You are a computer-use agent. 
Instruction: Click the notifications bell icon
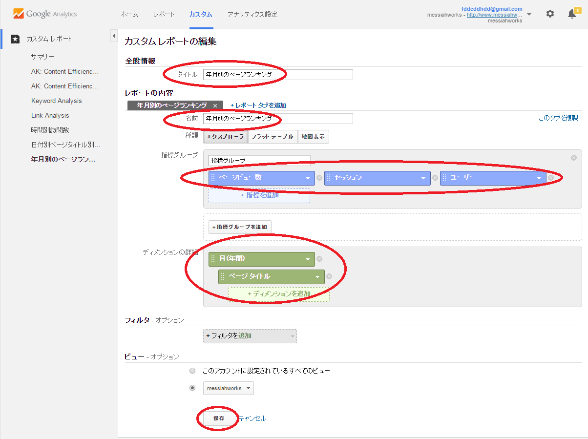pos(572,14)
